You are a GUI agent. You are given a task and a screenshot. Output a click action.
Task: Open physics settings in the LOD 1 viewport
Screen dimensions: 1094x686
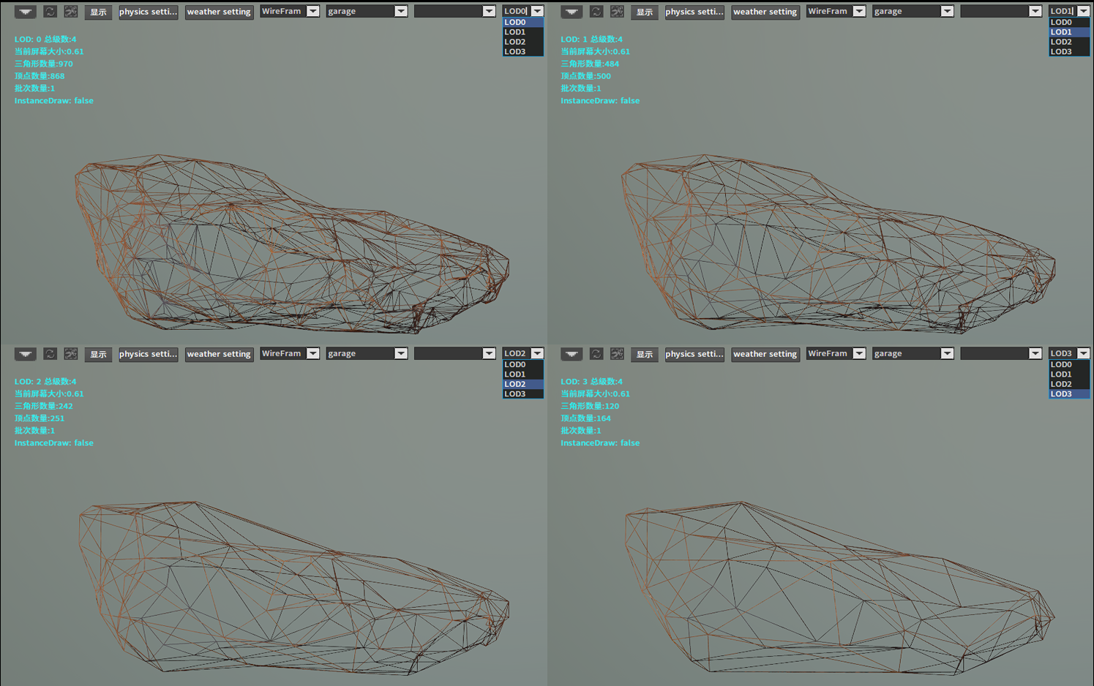(694, 12)
